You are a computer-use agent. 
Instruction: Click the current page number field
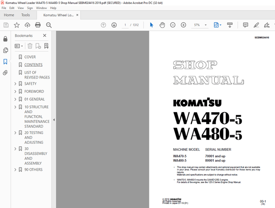tap(125, 25)
